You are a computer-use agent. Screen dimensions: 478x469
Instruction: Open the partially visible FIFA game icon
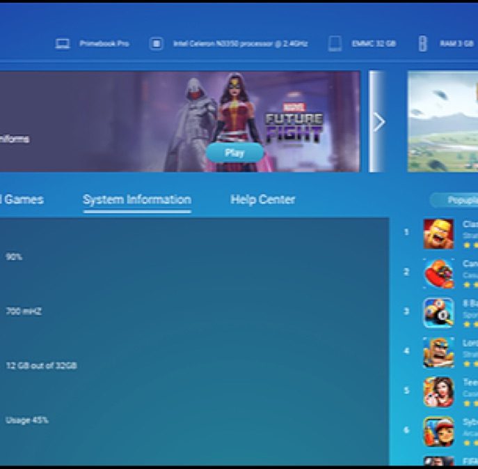(x=438, y=461)
